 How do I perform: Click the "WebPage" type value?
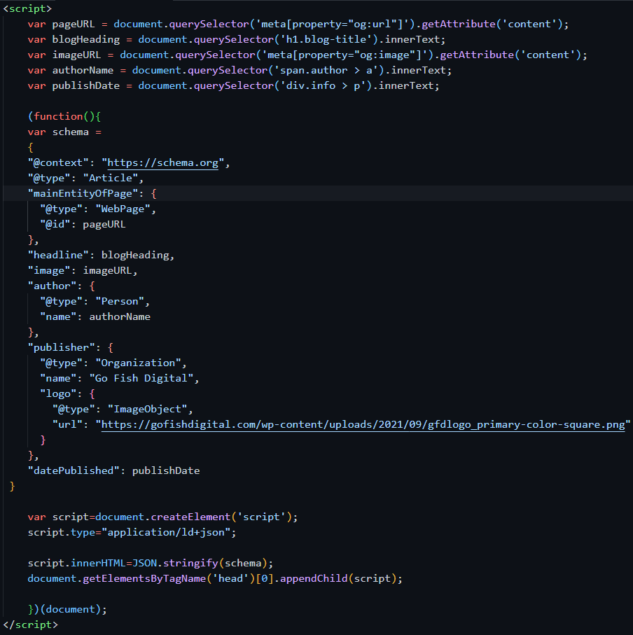point(123,209)
